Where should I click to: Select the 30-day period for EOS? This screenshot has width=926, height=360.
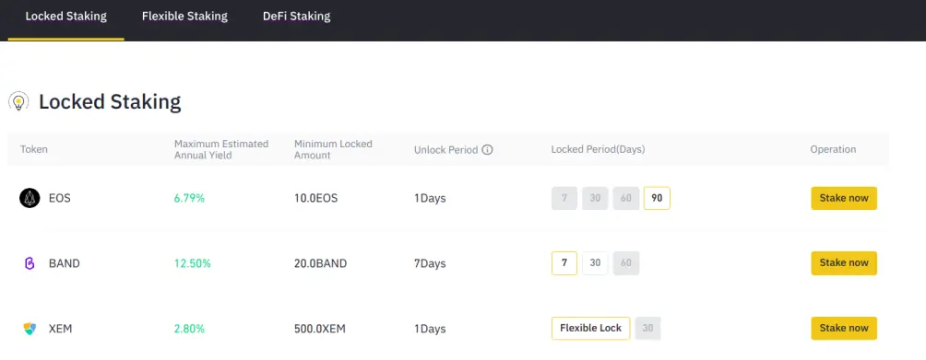(595, 198)
